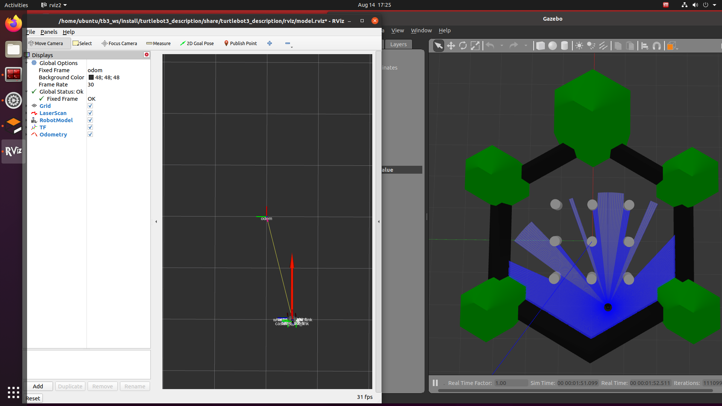Screen dimensions: 722x406
Task: Pause the Gazebo simulation
Action: [435, 383]
